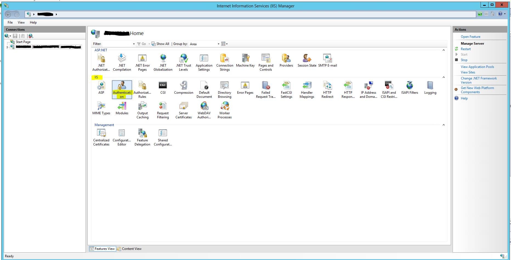Collapse the Management group section
The width and height of the screenshot is (511, 260).
tap(444, 125)
